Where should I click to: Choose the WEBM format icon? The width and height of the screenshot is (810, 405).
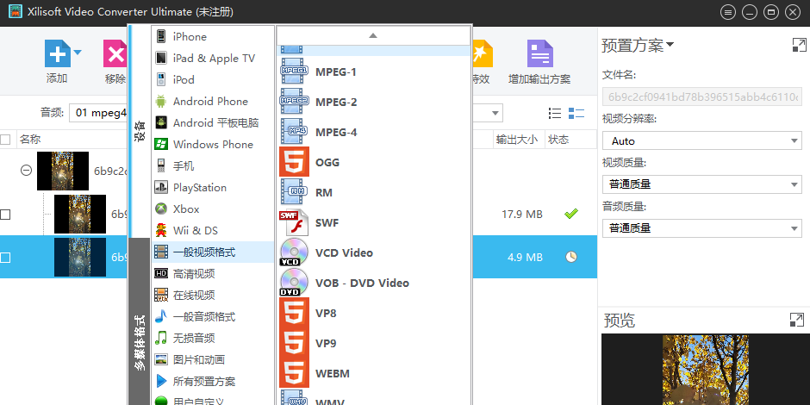click(x=294, y=373)
